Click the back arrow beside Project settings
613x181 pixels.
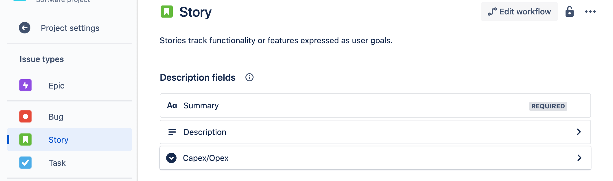point(25,28)
